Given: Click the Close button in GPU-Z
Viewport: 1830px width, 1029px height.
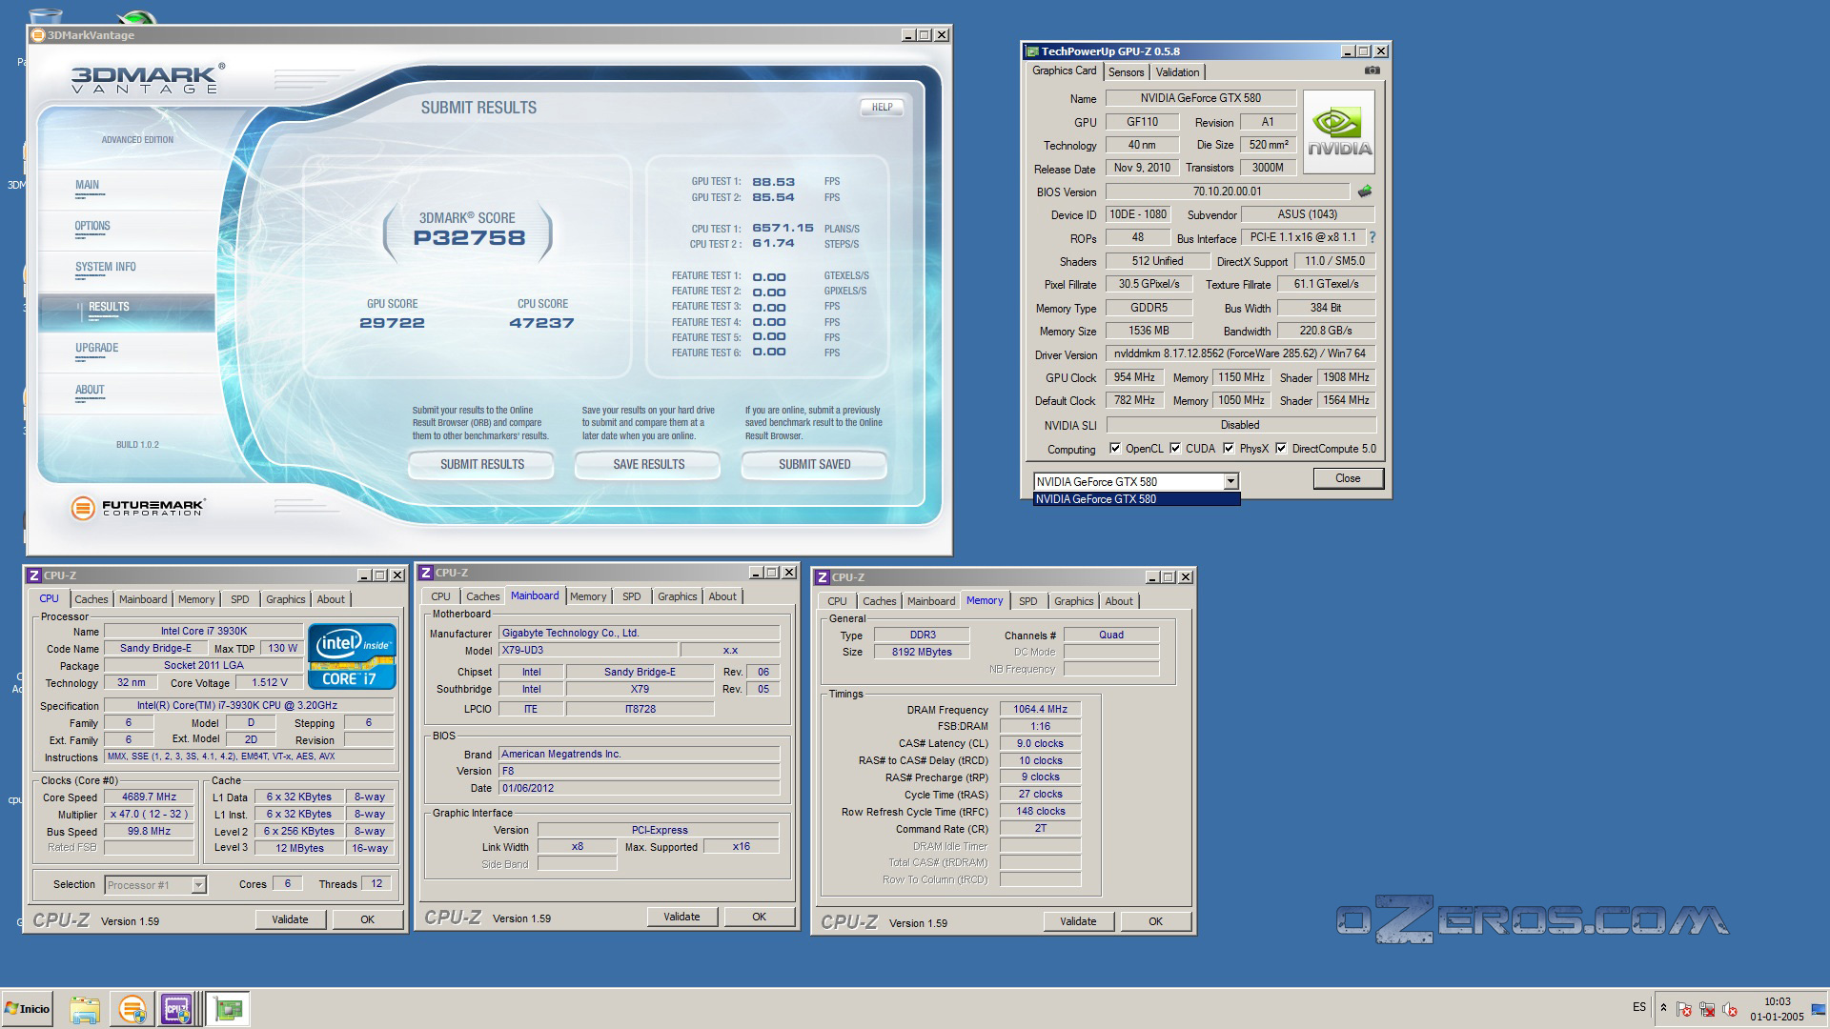Looking at the screenshot, I should point(1348,478).
